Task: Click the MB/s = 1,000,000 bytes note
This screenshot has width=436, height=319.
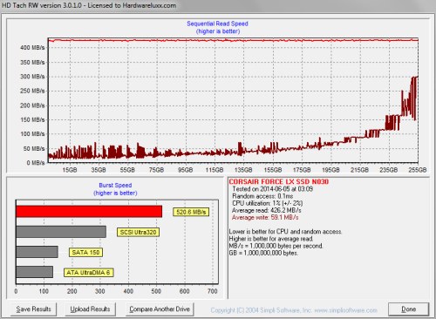Action: click(x=276, y=246)
